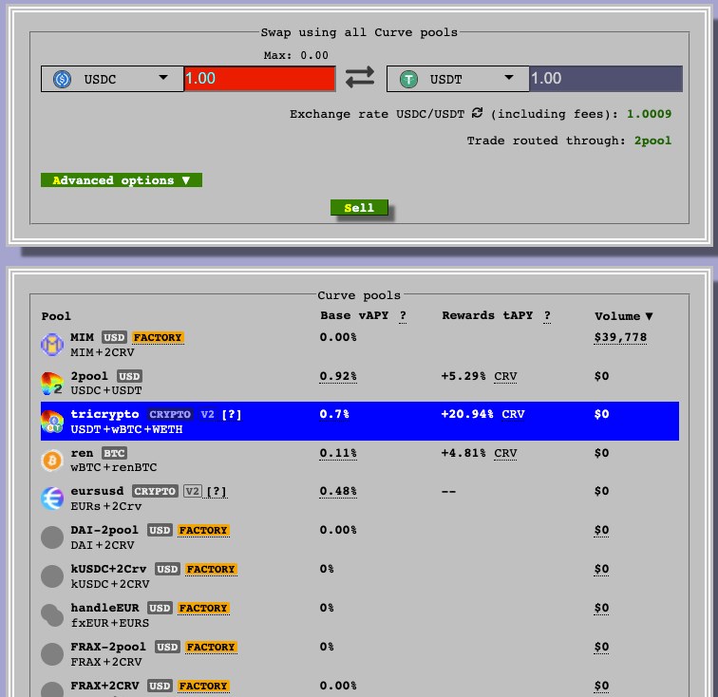Click the +5.29% CRV reward
The height and width of the screenshot is (697, 718).
point(479,376)
